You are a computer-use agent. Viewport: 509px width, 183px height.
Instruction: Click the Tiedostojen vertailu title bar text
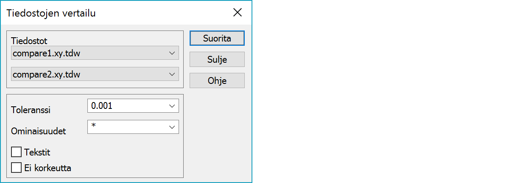pyautogui.click(x=51, y=13)
